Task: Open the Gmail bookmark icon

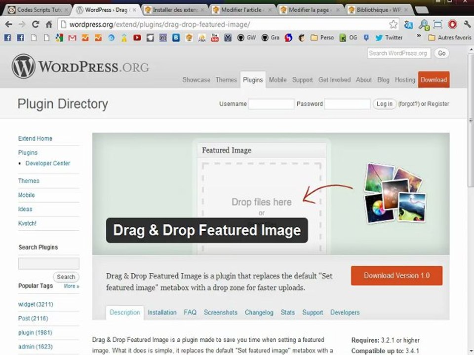Action: [72, 38]
